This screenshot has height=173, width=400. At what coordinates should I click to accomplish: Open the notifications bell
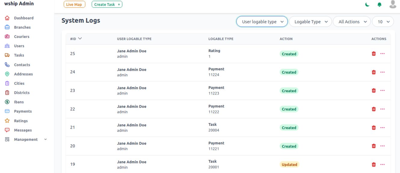tap(380, 4)
